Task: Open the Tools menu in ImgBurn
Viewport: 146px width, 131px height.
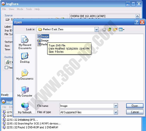Action: pyautogui.click(x=29, y=9)
